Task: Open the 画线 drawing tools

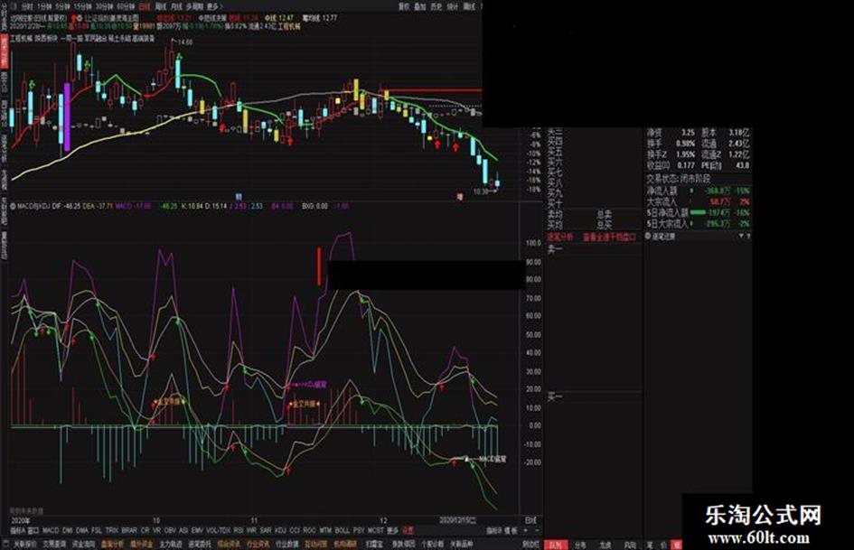Action: [x=469, y=7]
